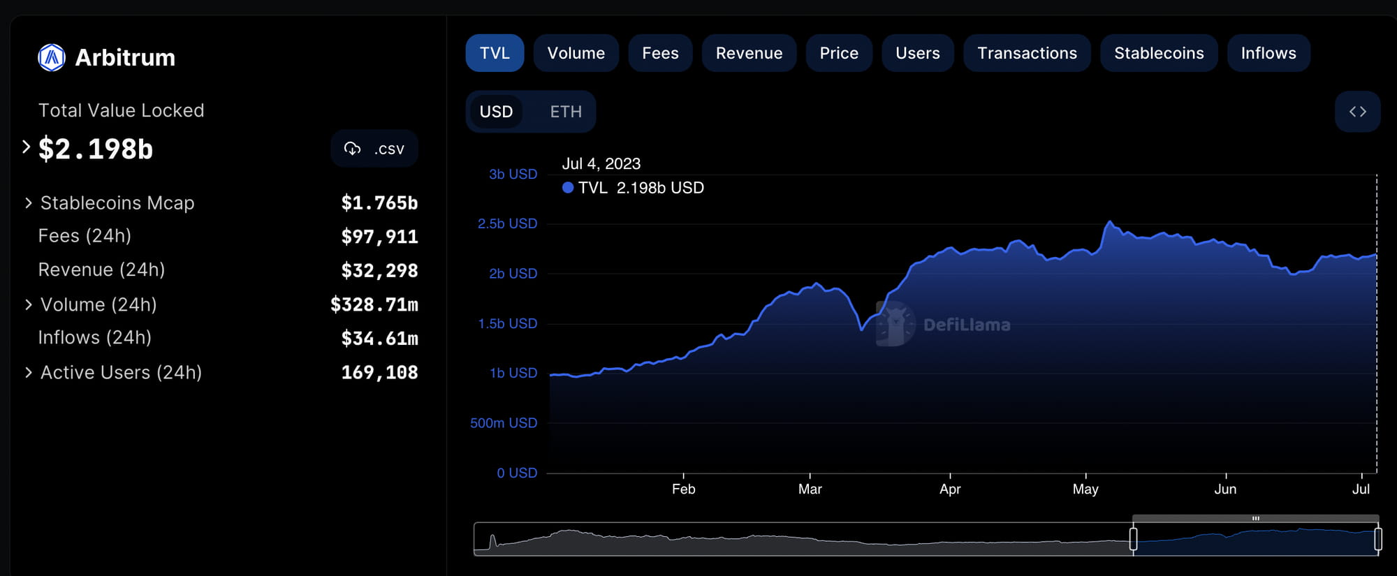The image size is (1397, 576).
Task: Click the May label on the x-axis
Action: (x=1085, y=489)
